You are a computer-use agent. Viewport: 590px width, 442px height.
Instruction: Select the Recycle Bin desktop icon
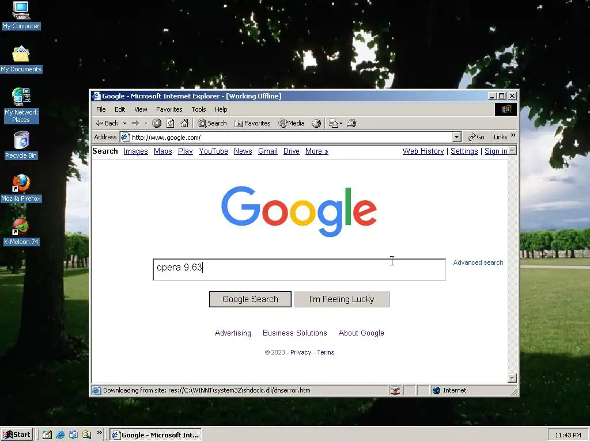coord(21,146)
